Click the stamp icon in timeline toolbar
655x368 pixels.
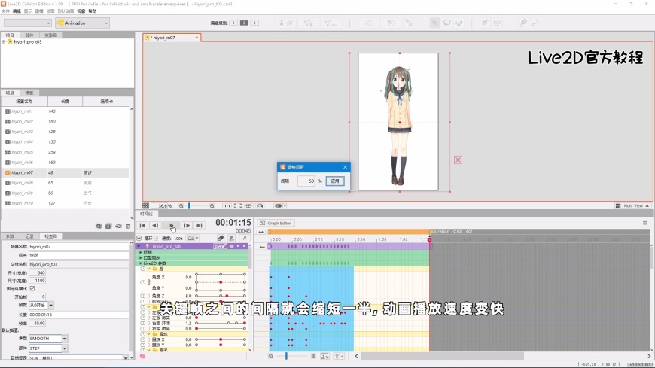coord(231,238)
